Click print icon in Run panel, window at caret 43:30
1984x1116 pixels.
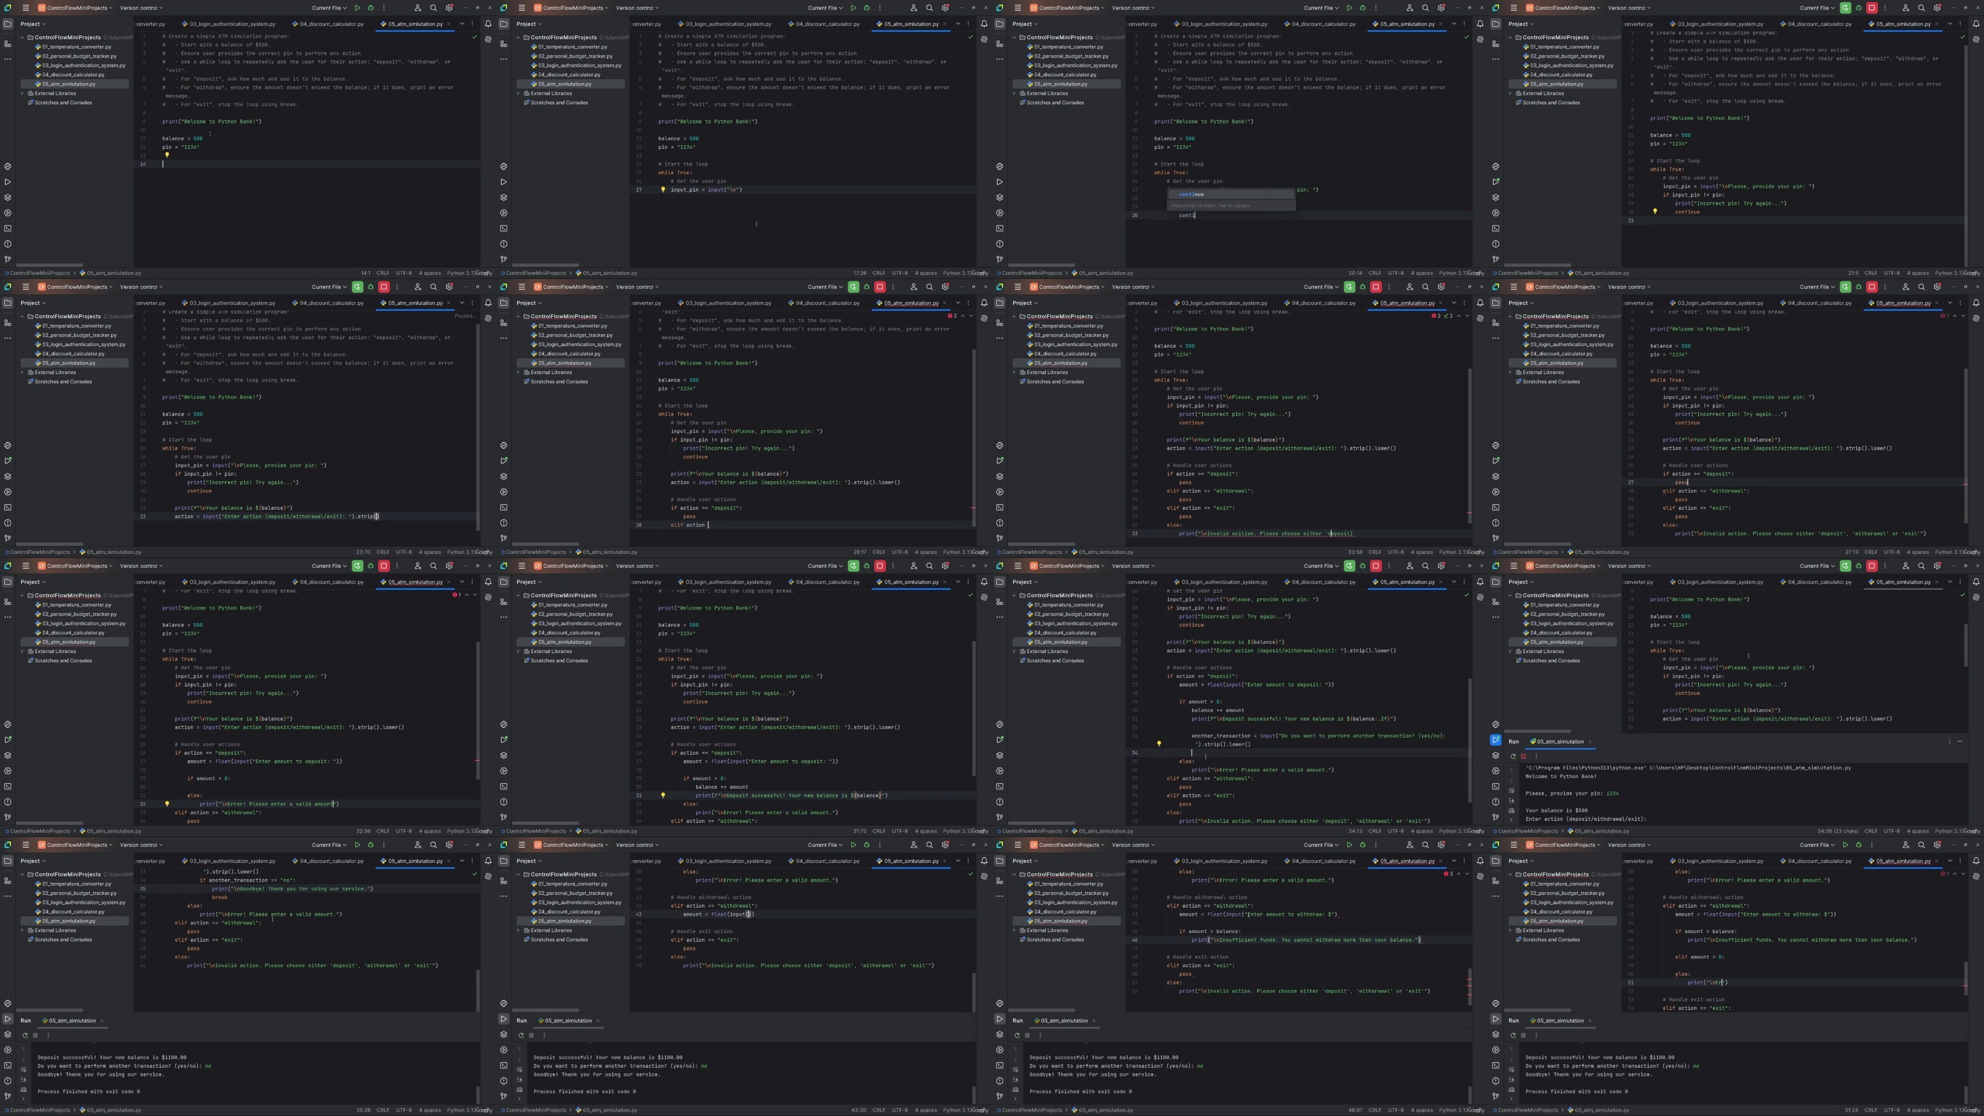coord(519,1090)
